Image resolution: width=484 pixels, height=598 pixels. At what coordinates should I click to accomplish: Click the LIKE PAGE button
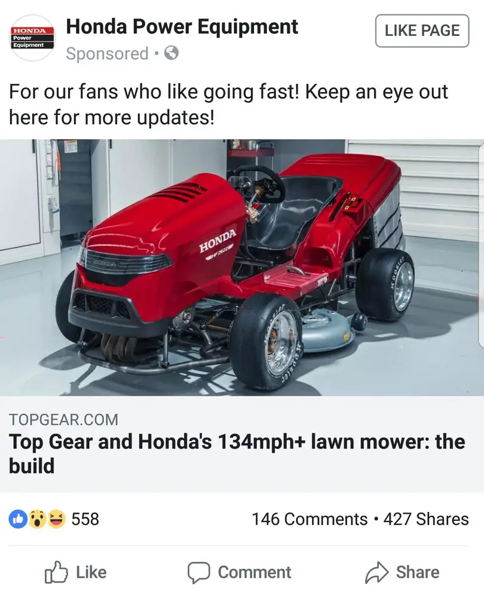click(422, 31)
